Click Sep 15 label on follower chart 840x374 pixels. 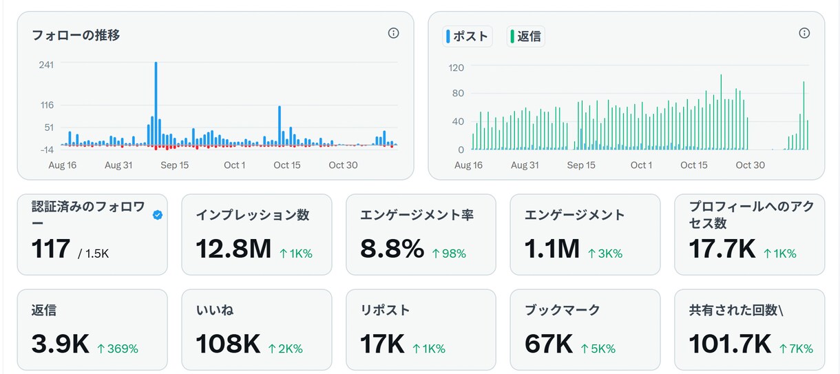pos(175,165)
